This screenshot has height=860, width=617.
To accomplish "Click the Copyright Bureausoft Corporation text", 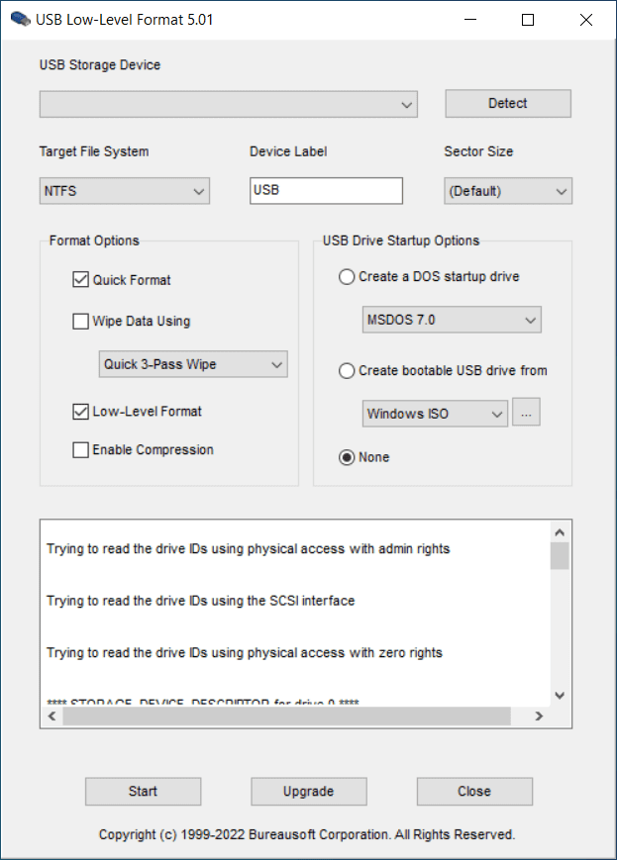I will 307,835.
